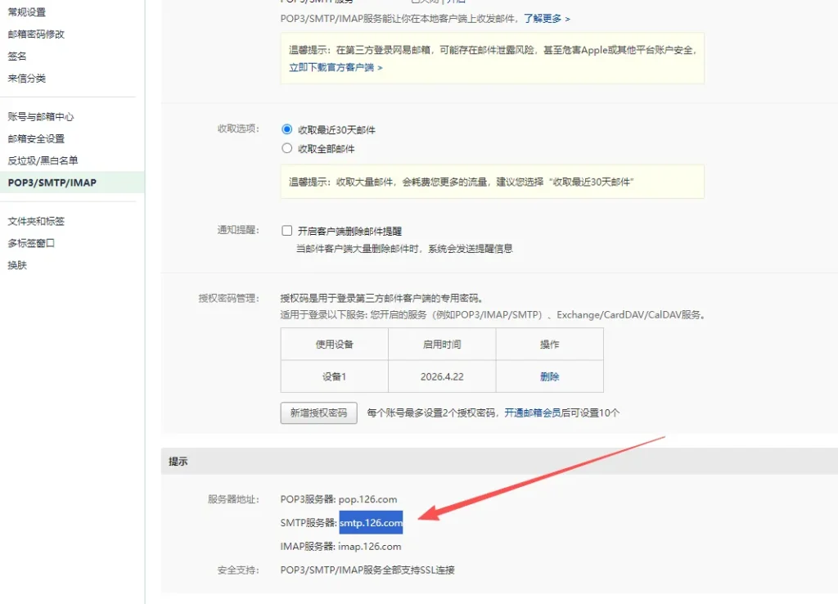The height and width of the screenshot is (604, 838).
Task: Open the 换肤 option
Action: (17, 265)
